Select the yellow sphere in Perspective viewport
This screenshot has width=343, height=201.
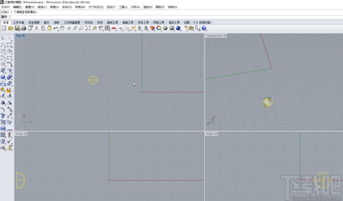(x=268, y=102)
